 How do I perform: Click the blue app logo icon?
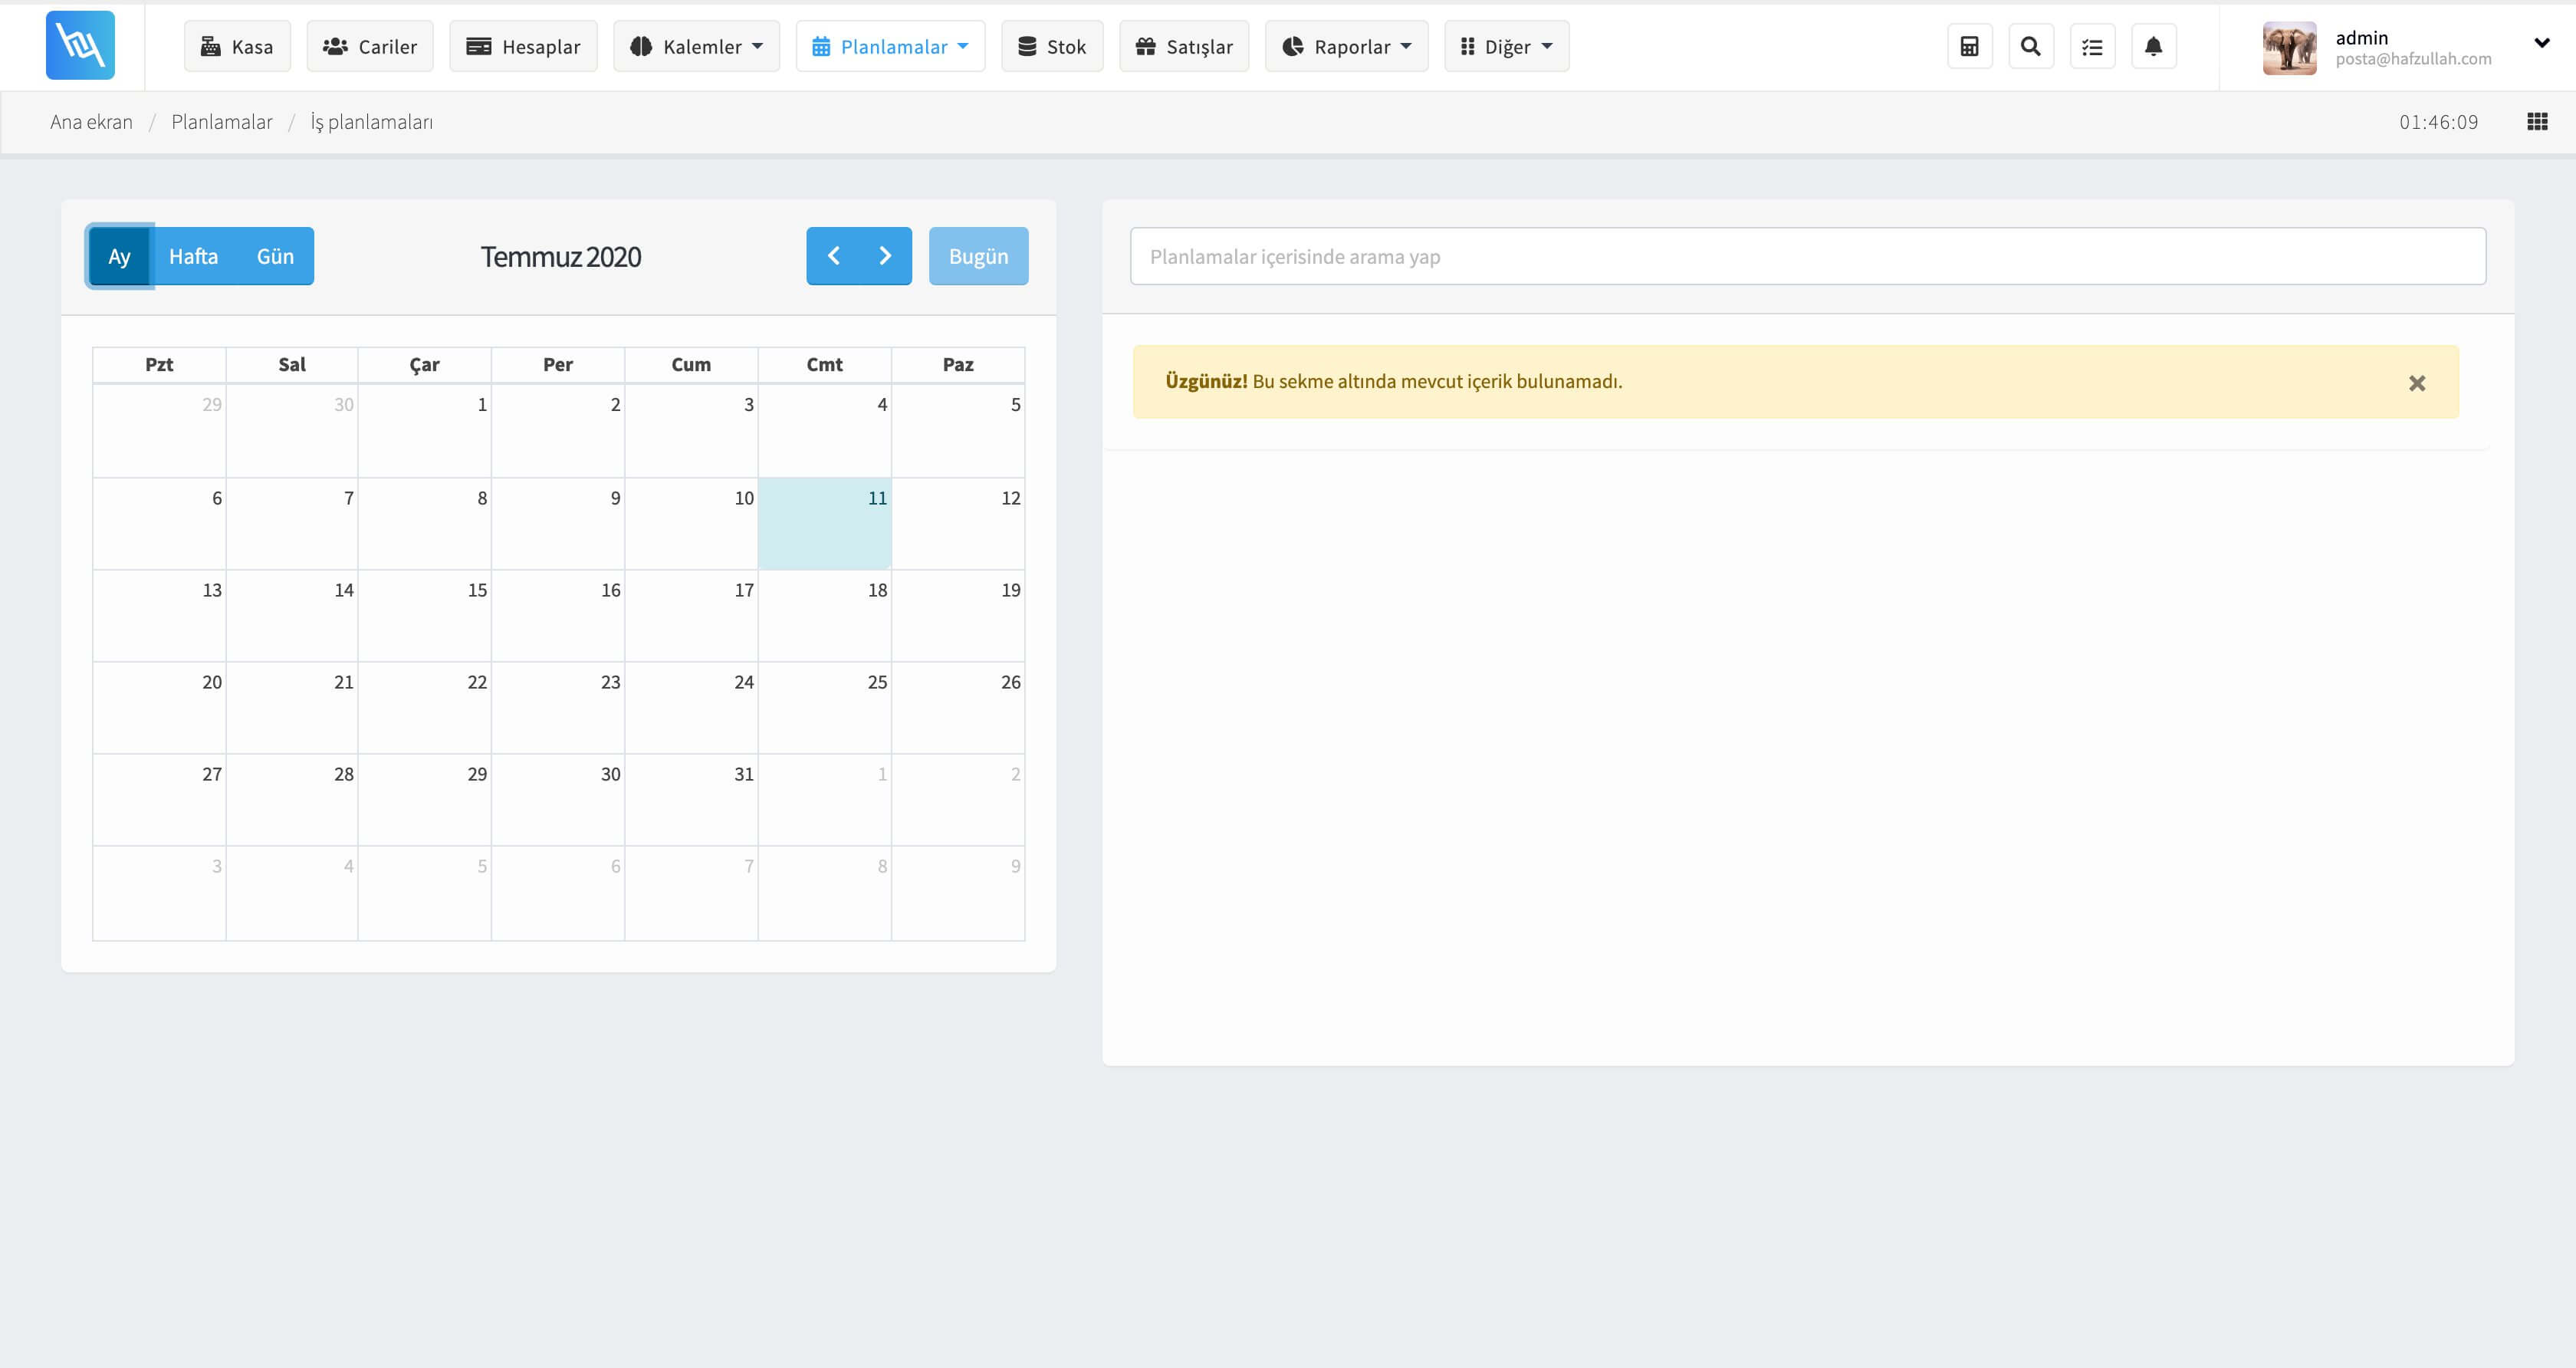[80, 45]
